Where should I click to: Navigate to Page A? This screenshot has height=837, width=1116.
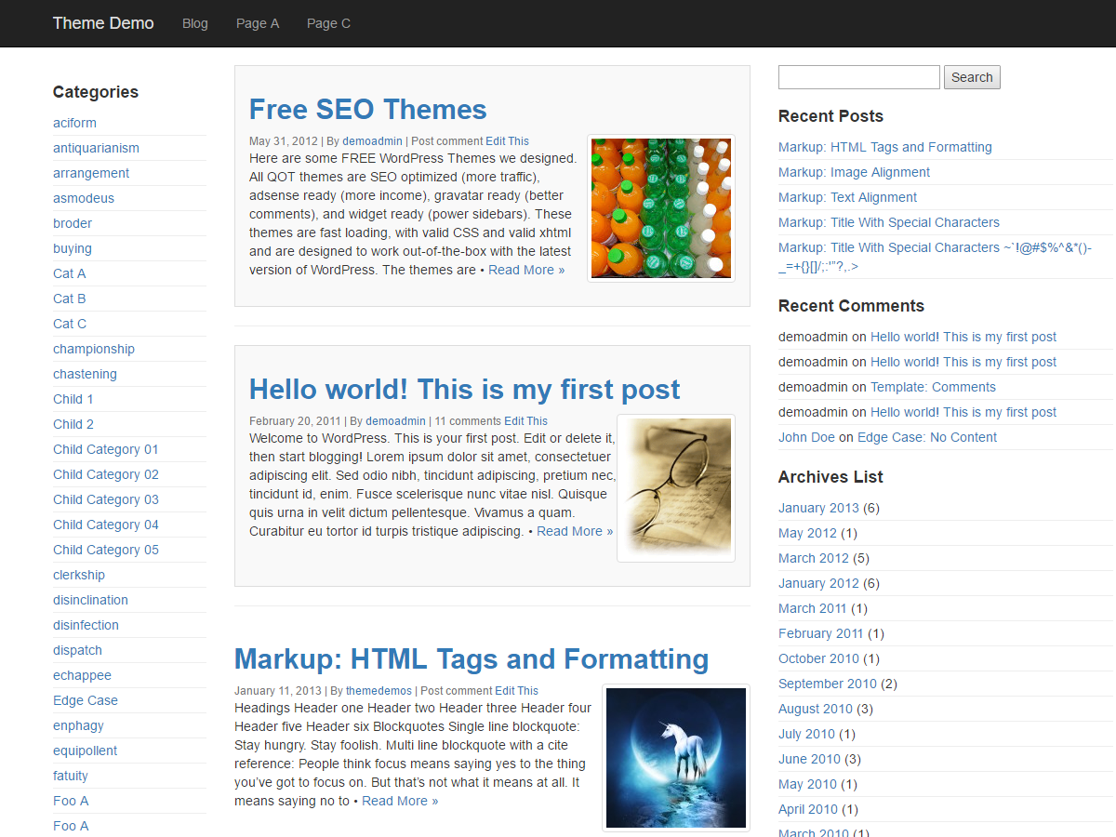click(x=258, y=23)
